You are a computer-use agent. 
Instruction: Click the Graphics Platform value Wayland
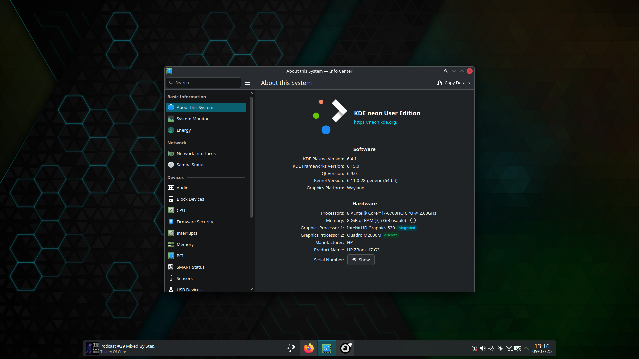[x=356, y=188]
